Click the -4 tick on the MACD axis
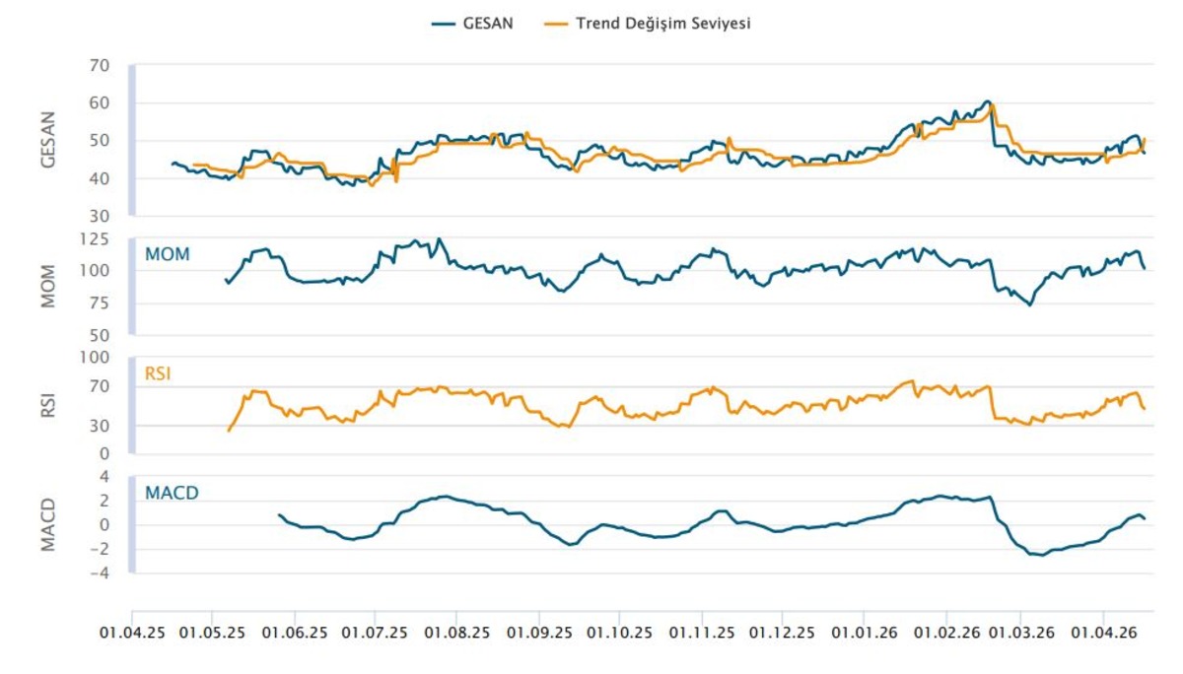Viewport: 1183px width, 674px height. (99, 573)
